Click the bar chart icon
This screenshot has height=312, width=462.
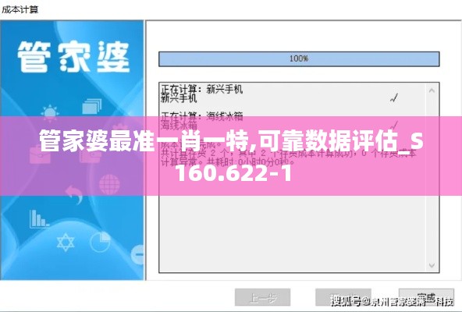click(39, 218)
